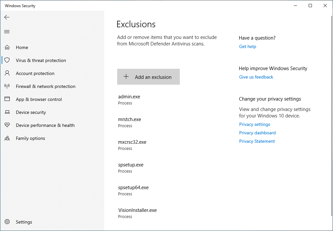Open Family options page
Image resolution: width=333 pixels, height=231 pixels.
tap(31, 138)
